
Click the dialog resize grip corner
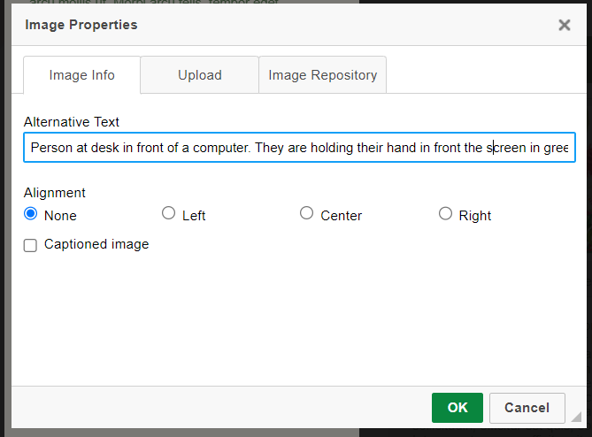click(x=577, y=417)
